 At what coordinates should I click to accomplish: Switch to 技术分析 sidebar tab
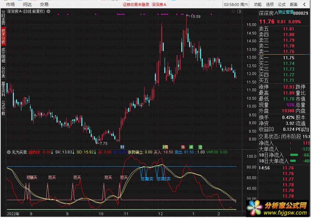pos(3,36)
